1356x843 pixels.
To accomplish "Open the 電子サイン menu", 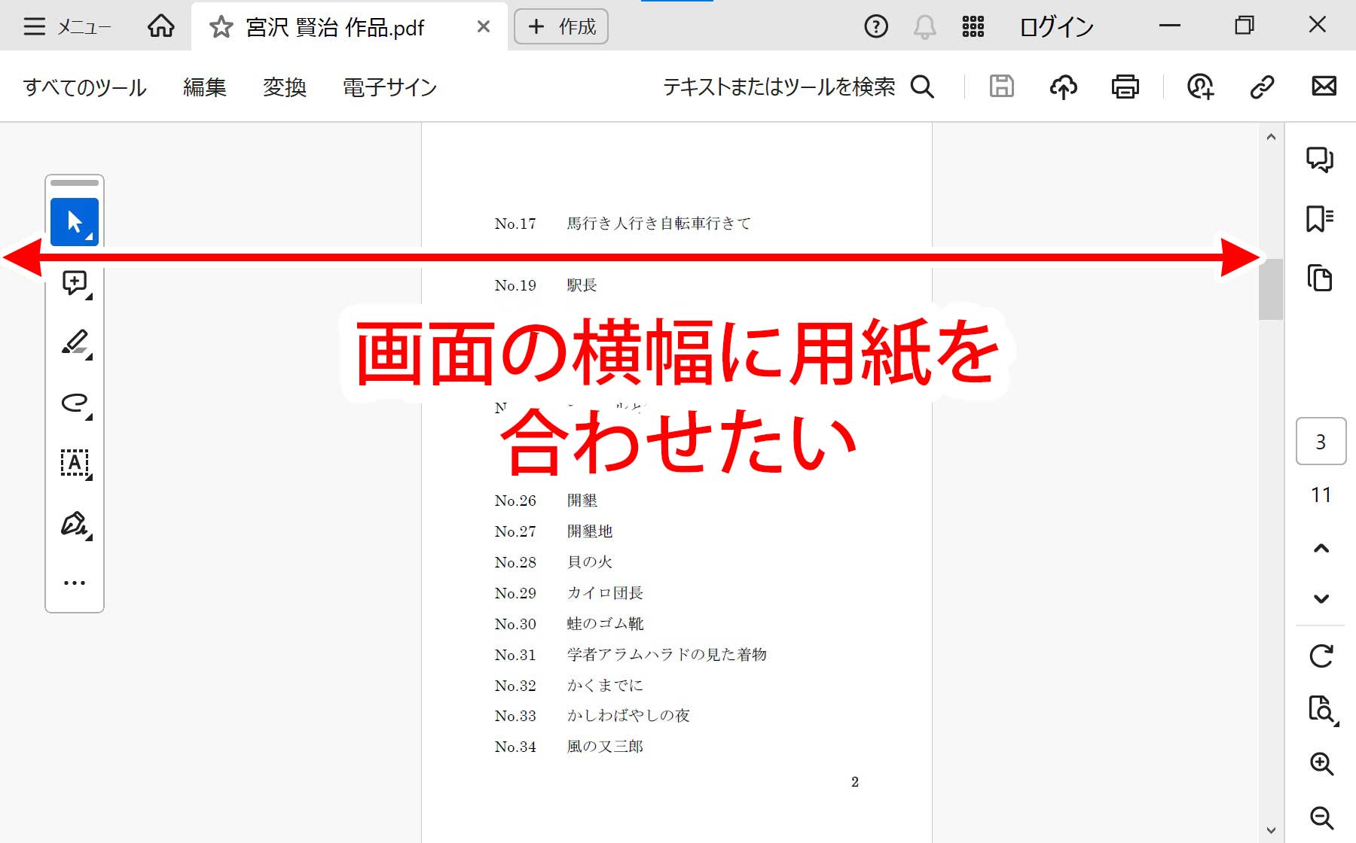I will pos(389,87).
